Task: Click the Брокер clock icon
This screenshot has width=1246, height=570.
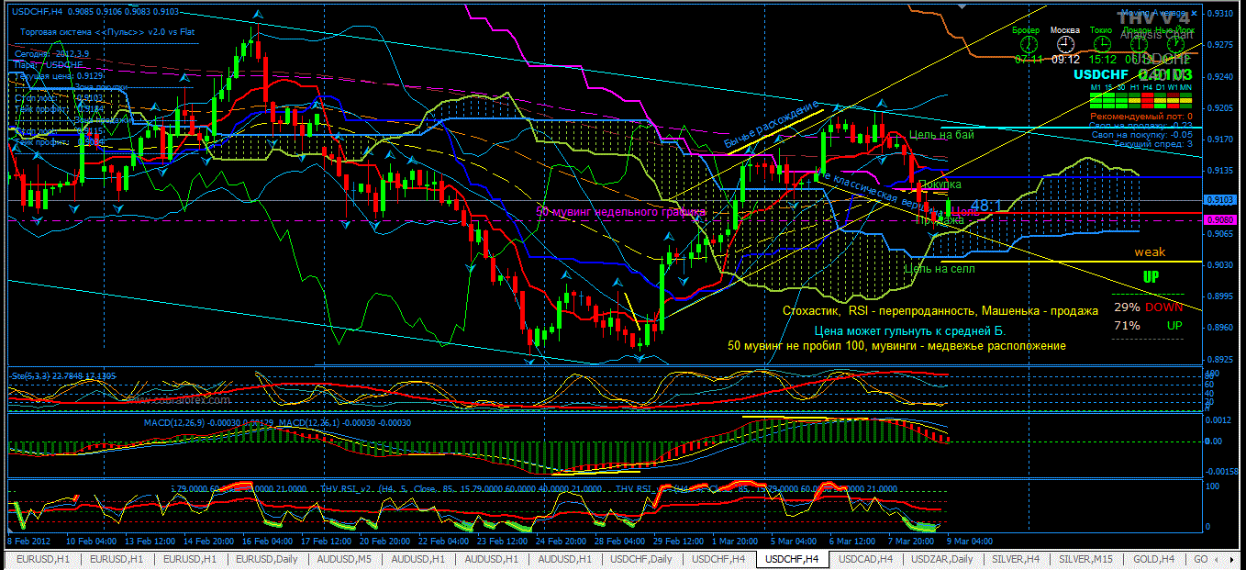Action: pos(1029,43)
